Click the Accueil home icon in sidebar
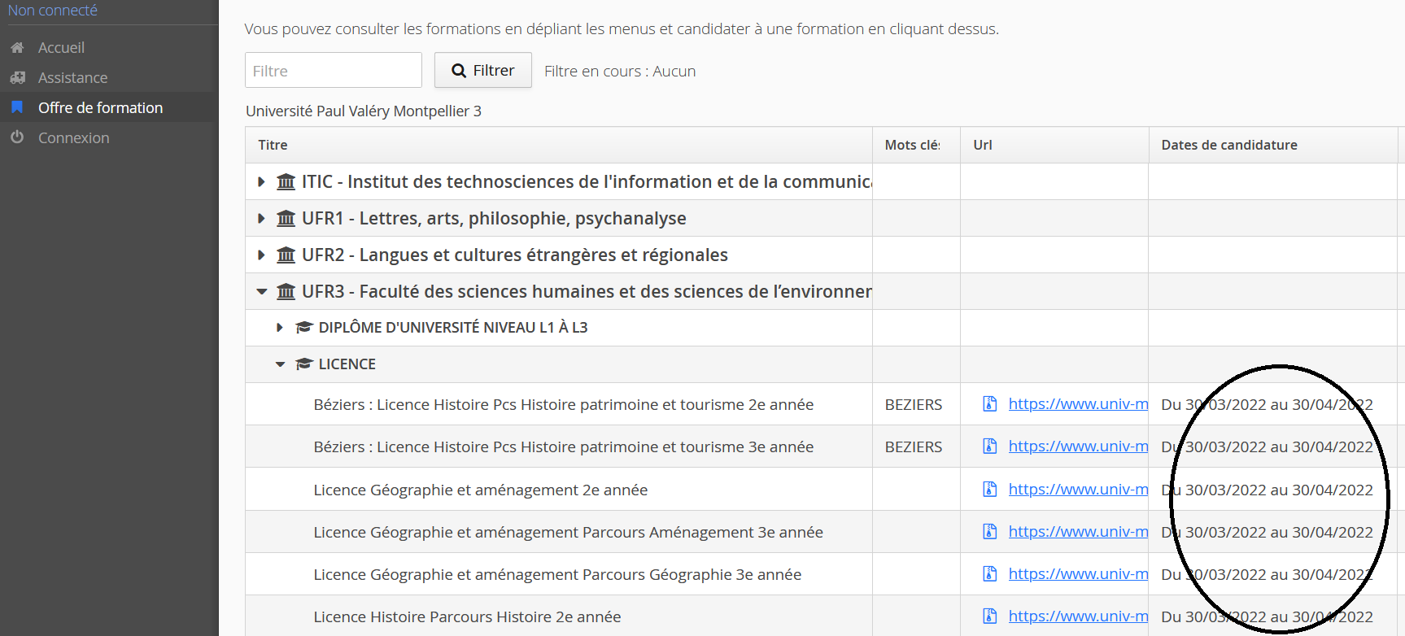This screenshot has width=1405, height=636. pyautogui.click(x=17, y=48)
